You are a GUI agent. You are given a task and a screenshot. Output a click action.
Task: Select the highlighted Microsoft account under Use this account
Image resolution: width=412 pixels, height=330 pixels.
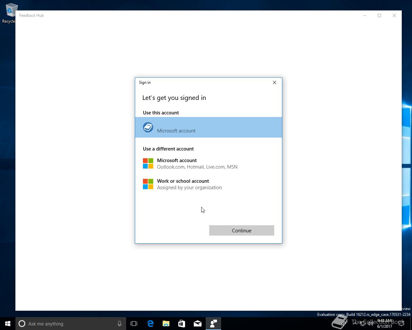pyautogui.click(x=208, y=127)
